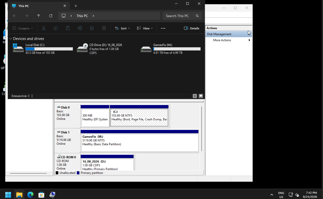Image resolution: width=323 pixels, height=199 pixels.
Task: Click the Delete trash icon
Action: point(104,28)
